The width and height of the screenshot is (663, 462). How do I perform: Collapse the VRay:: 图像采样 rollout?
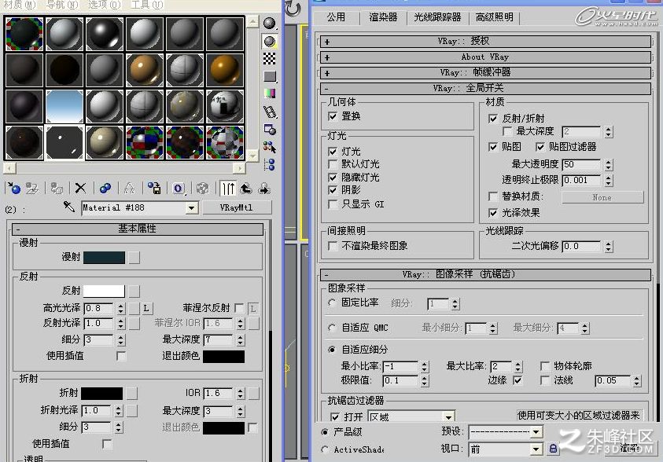pyautogui.click(x=485, y=274)
